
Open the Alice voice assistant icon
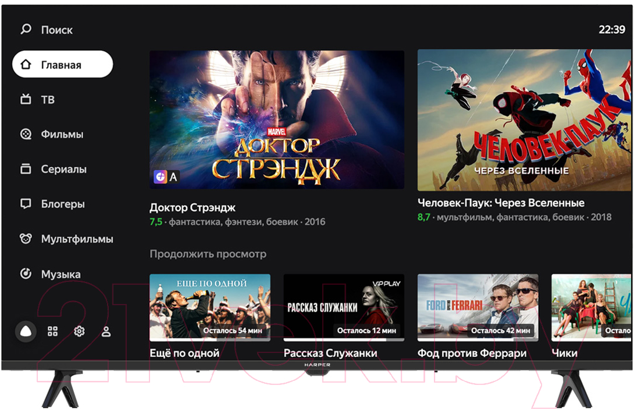tap(26, 331)
